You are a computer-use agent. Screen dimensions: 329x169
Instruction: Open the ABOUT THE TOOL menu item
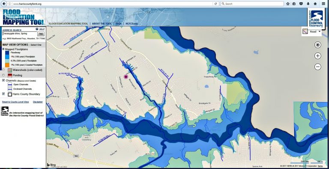(x=102, y=23)
